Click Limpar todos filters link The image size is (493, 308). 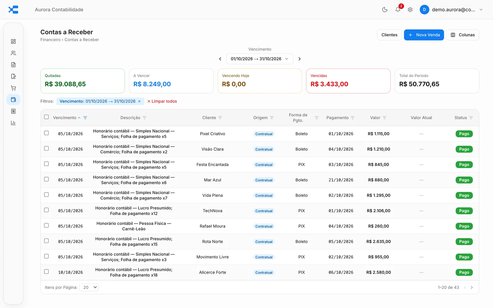[162, 101]
